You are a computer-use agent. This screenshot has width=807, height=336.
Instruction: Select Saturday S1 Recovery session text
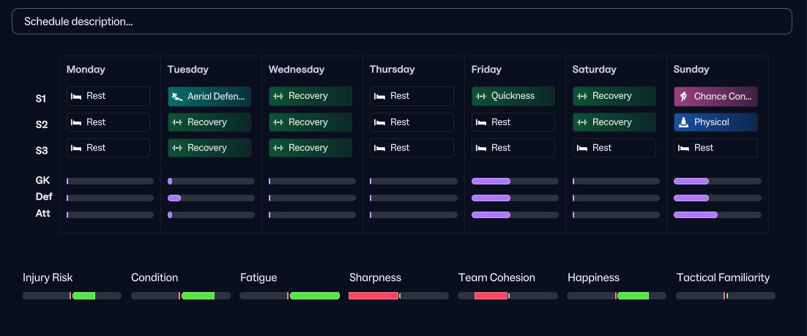click(x=612, y=96)
